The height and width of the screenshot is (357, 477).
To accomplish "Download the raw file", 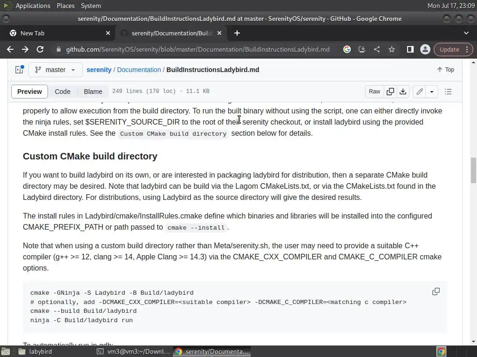I will click(x=403, y=92).
